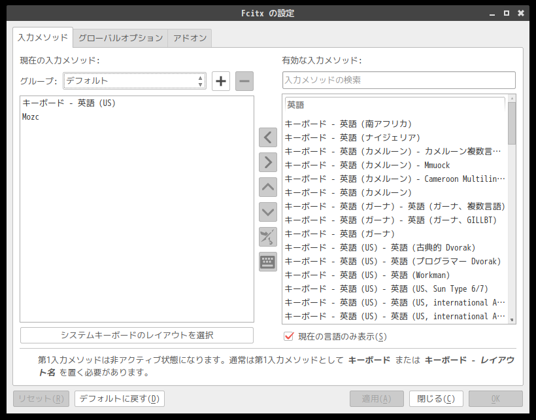The width and height of the screenshot is (536, 420).
Task: Close the Fcitx の設定 window
Action: point(520,13)
